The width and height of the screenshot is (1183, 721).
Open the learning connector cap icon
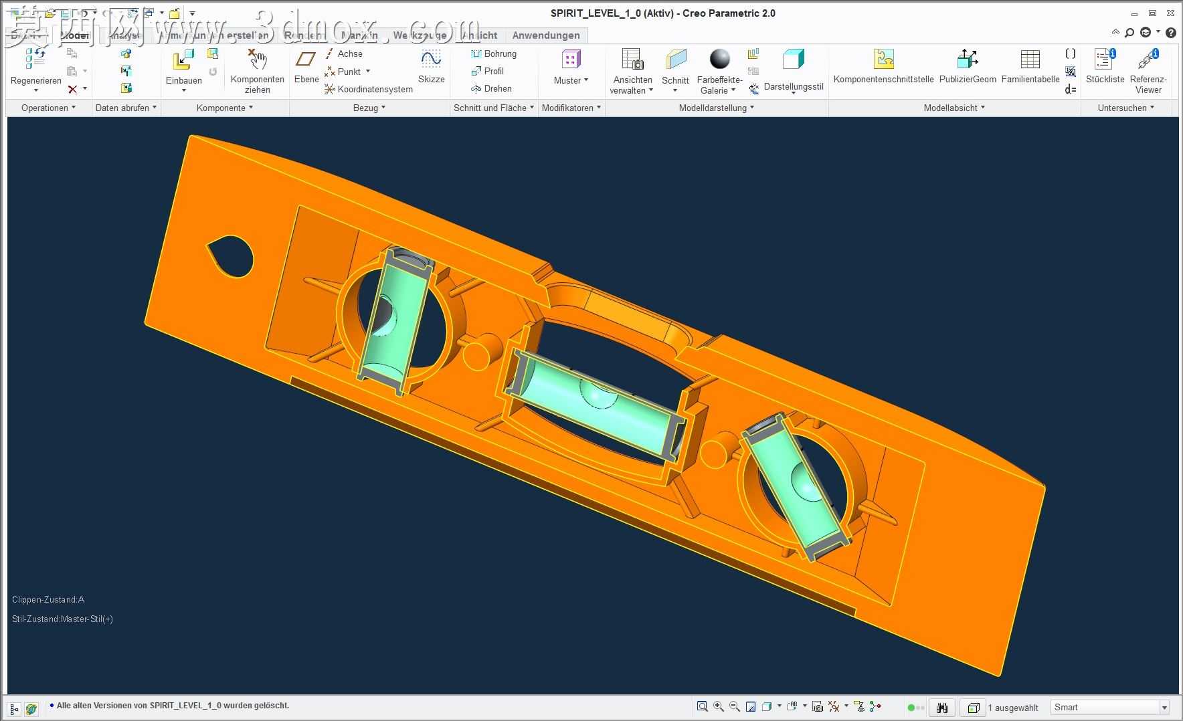click(x=1146, y=32)
